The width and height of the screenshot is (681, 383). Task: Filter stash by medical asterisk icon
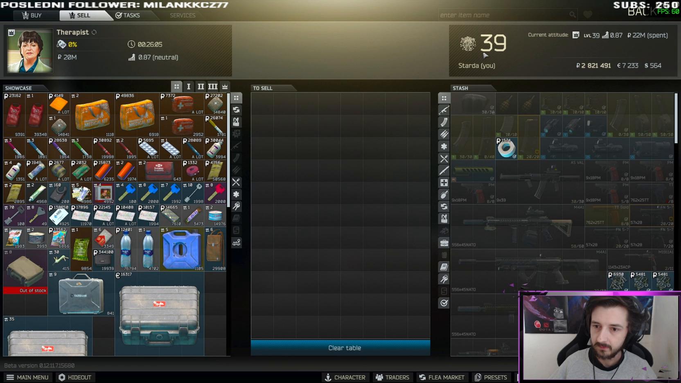coord(444,146)
